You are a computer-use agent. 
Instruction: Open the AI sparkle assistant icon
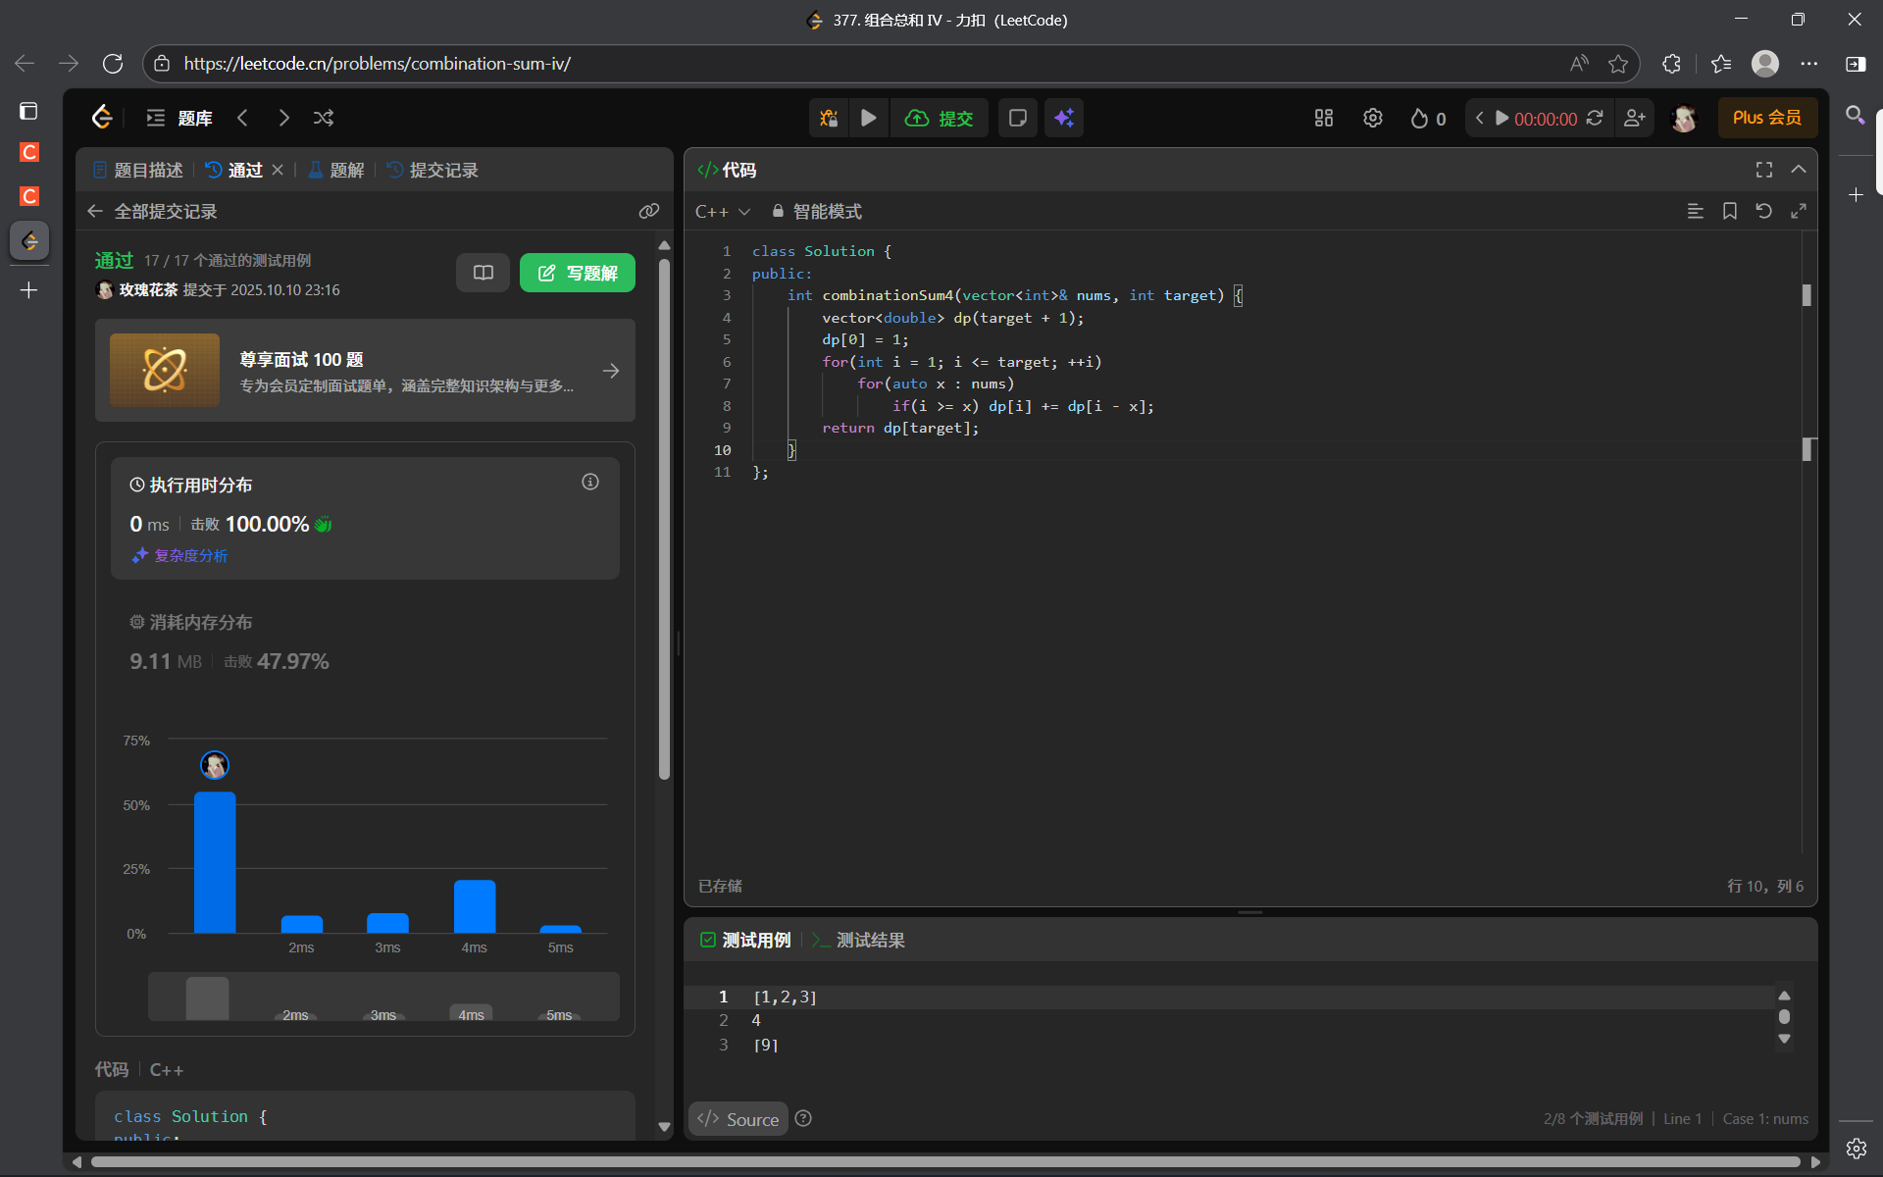(x=1064, y=118)
